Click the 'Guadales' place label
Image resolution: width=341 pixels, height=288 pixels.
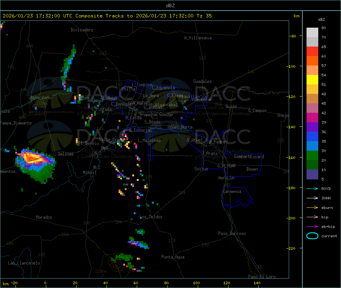pyautogui.click(x=202, y=81)
